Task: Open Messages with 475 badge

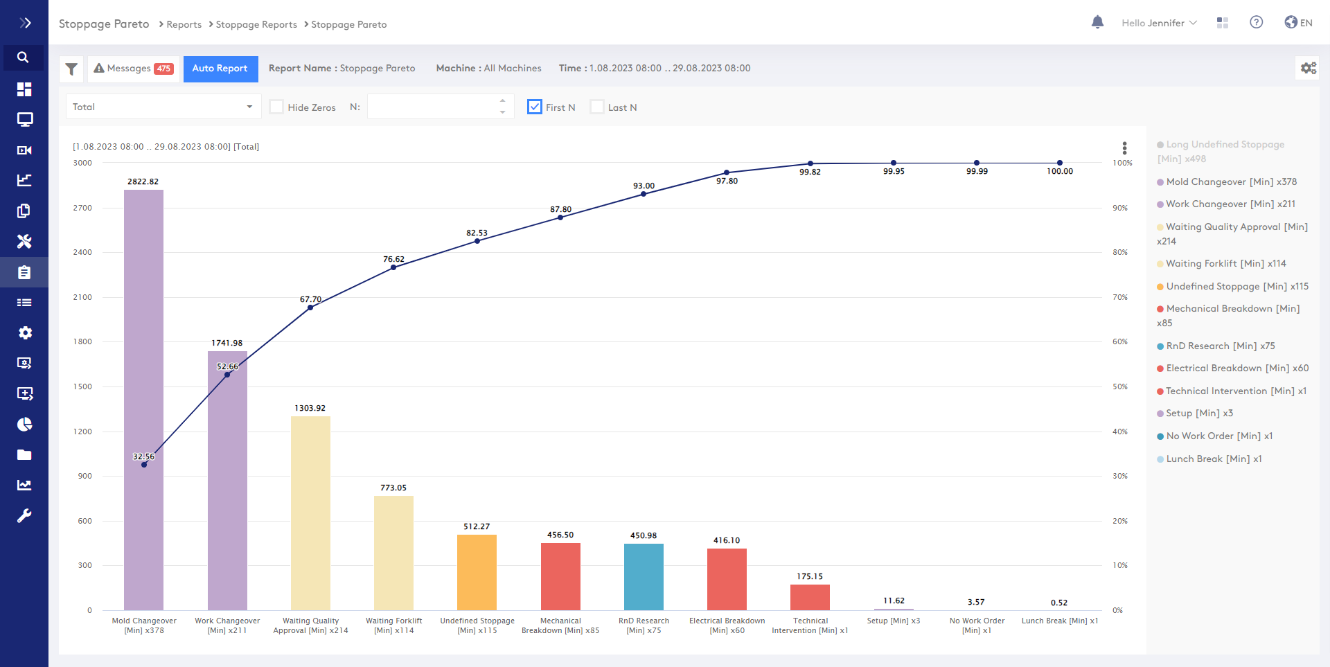Action: (x=134, y=69)
